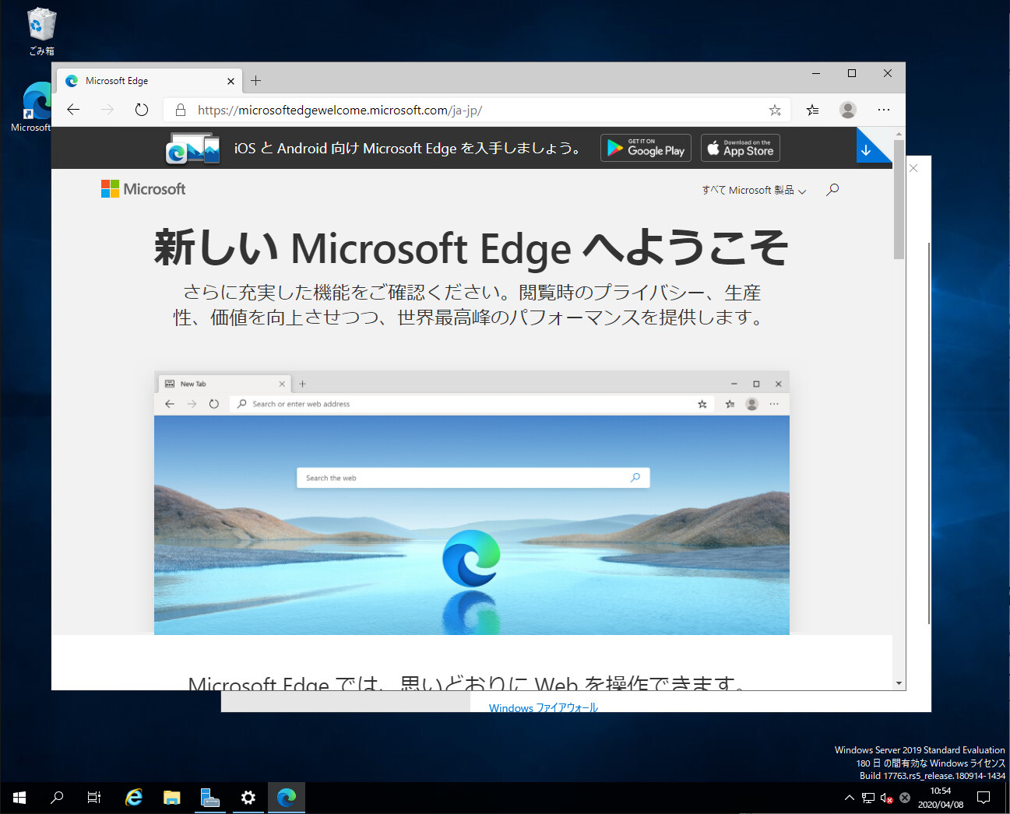
Task: Minimize the Edge window
Action: (x=816, y=73)
